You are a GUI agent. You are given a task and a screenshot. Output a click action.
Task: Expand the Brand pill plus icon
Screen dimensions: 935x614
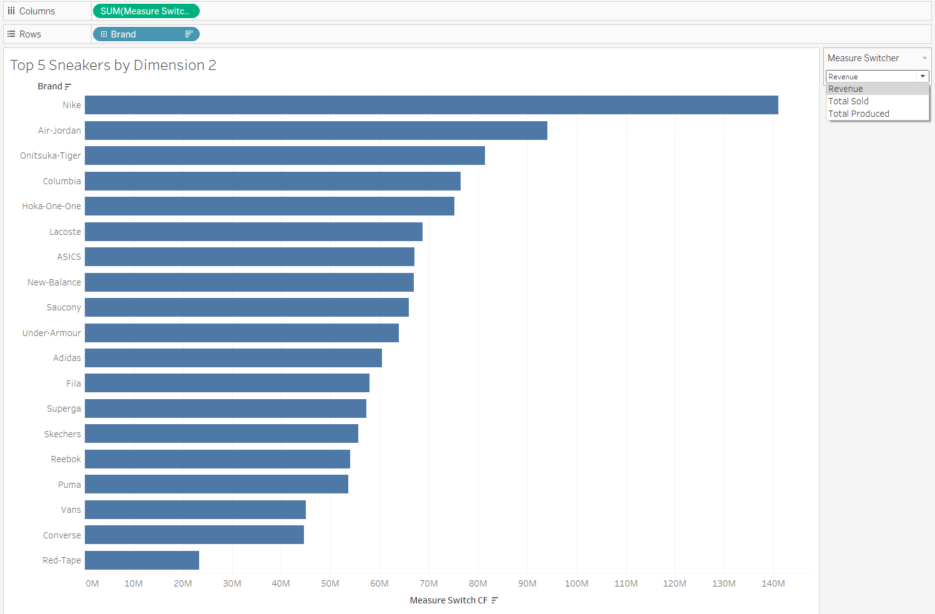(x=104, y=34)
